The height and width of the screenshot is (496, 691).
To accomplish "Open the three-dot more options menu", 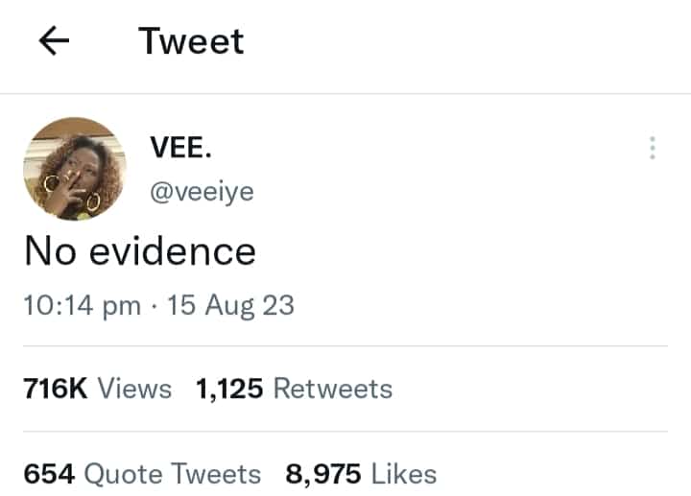I will [652, 148].
